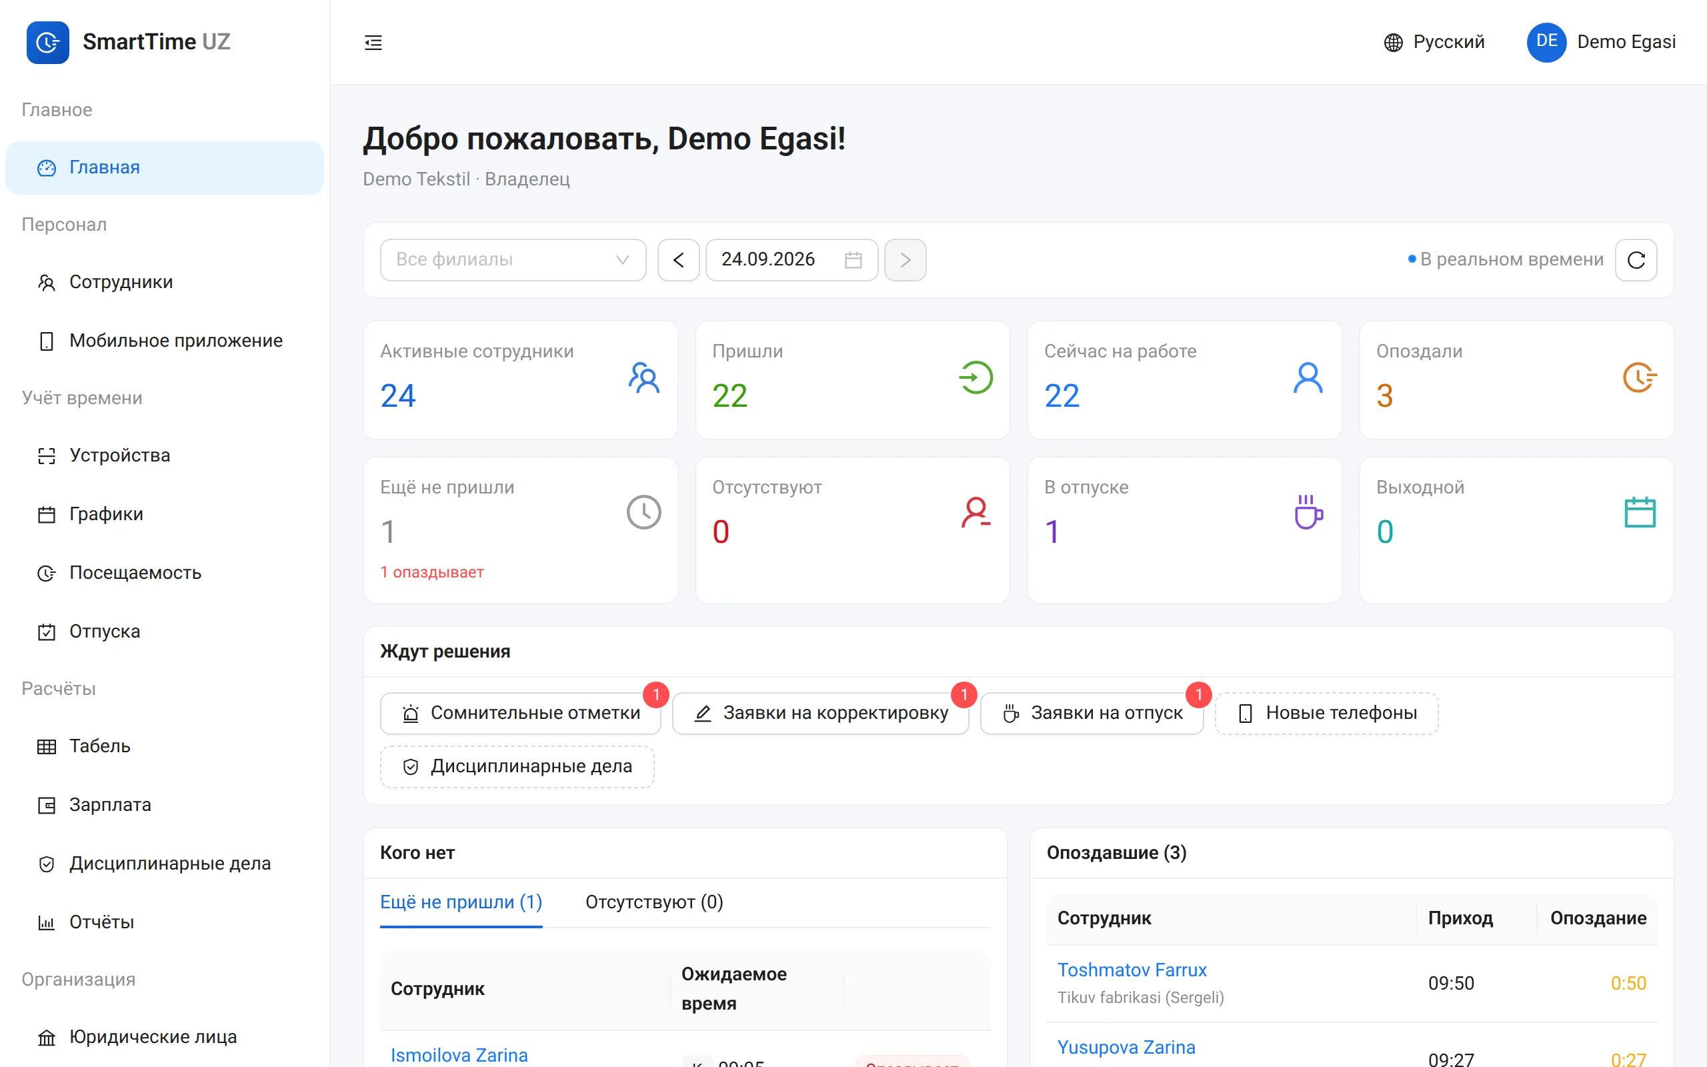Open the Toshmatov Farrux employee link
Viewport: 1707px width, 1067px height.
[1132, 970]
